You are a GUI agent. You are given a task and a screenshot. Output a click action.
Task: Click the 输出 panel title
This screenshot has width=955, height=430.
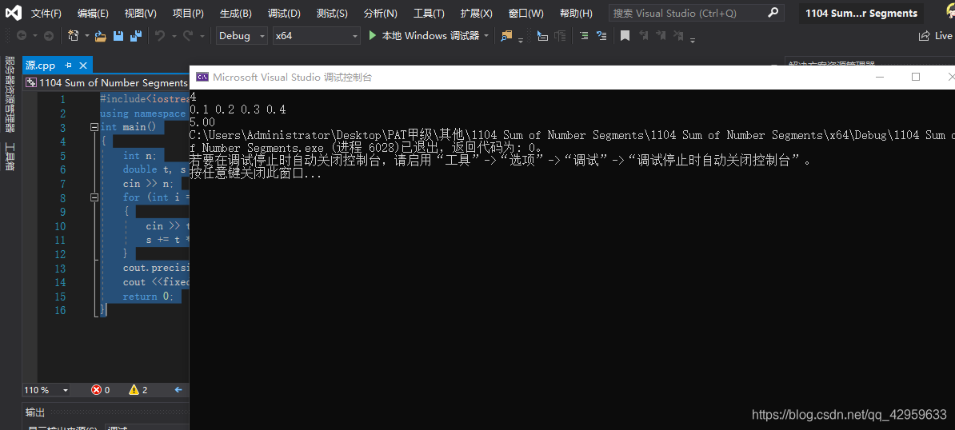pyautogui.click(x=35, y=412)
